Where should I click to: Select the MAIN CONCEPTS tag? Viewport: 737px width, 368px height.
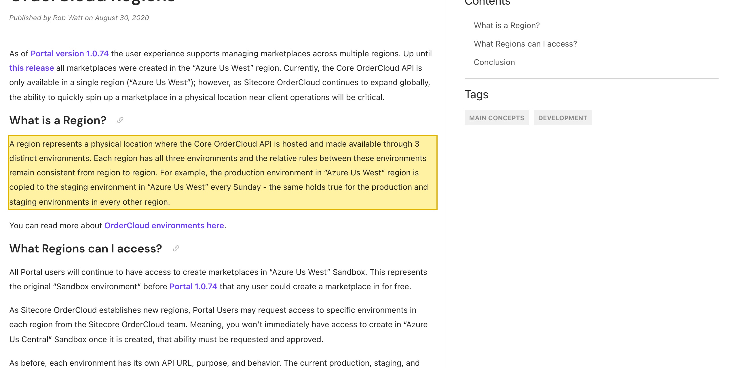click(497, 118)
